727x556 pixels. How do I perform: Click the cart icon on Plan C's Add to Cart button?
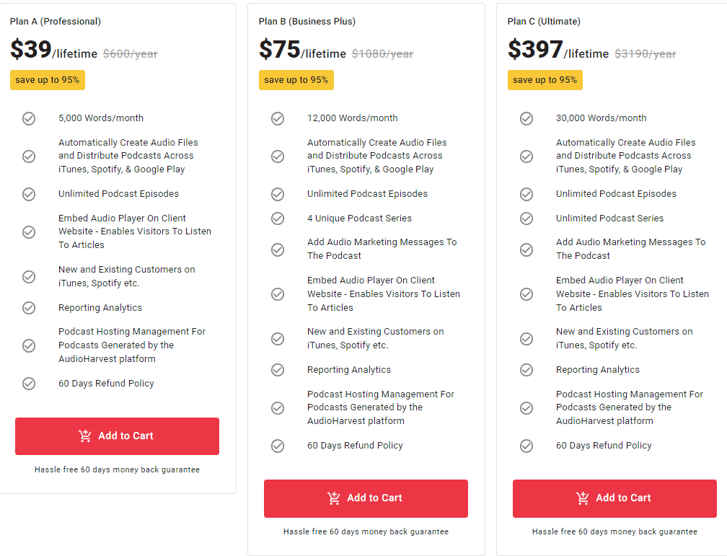coord(583,498)
